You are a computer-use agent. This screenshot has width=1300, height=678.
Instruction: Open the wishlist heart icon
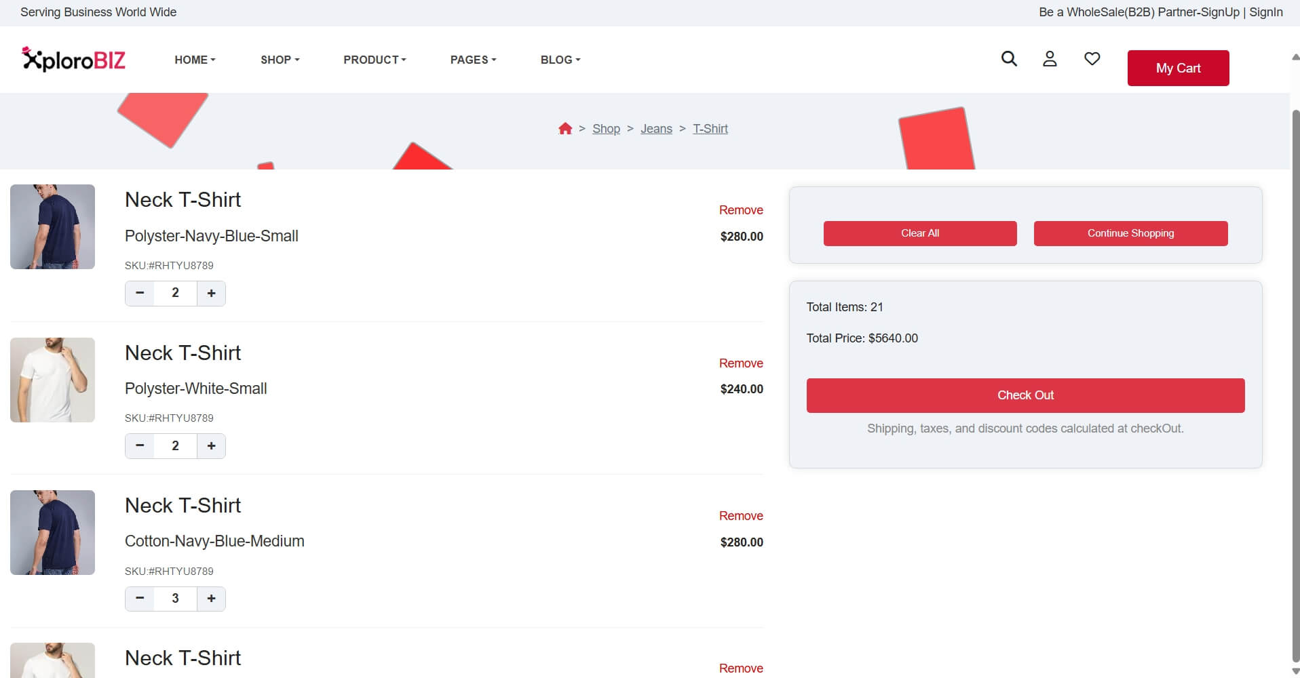[1092, 59]
